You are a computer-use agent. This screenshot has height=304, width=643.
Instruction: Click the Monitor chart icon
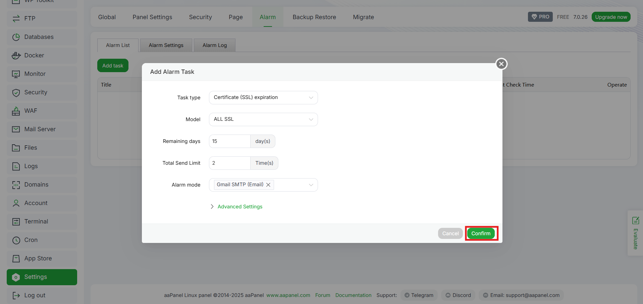(x=16, y=74)
